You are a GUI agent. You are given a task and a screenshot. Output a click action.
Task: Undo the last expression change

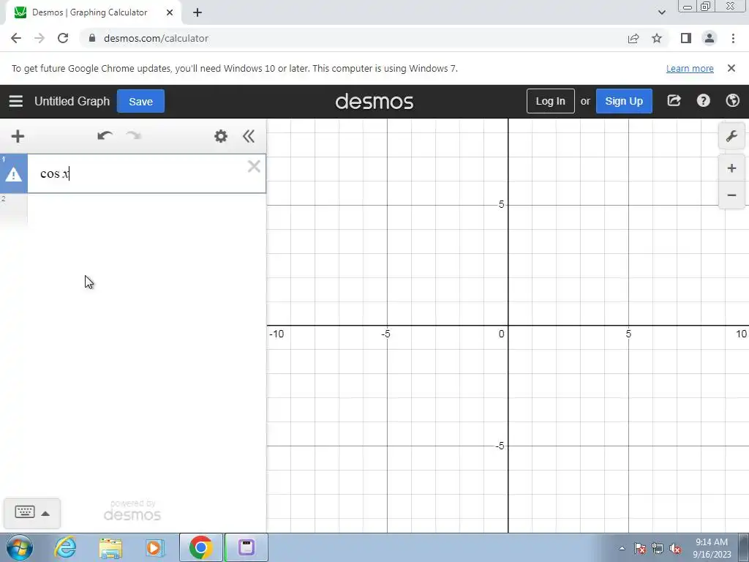(x=105, y=135)
